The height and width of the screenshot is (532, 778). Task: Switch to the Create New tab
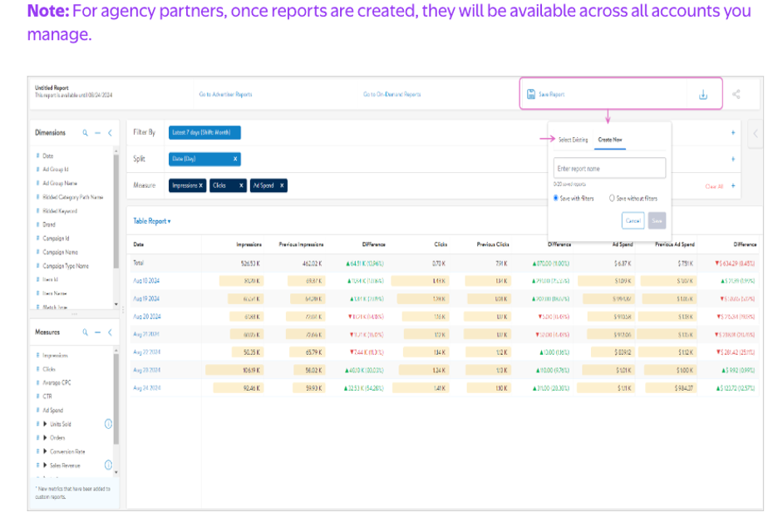[x=610, y=140]
